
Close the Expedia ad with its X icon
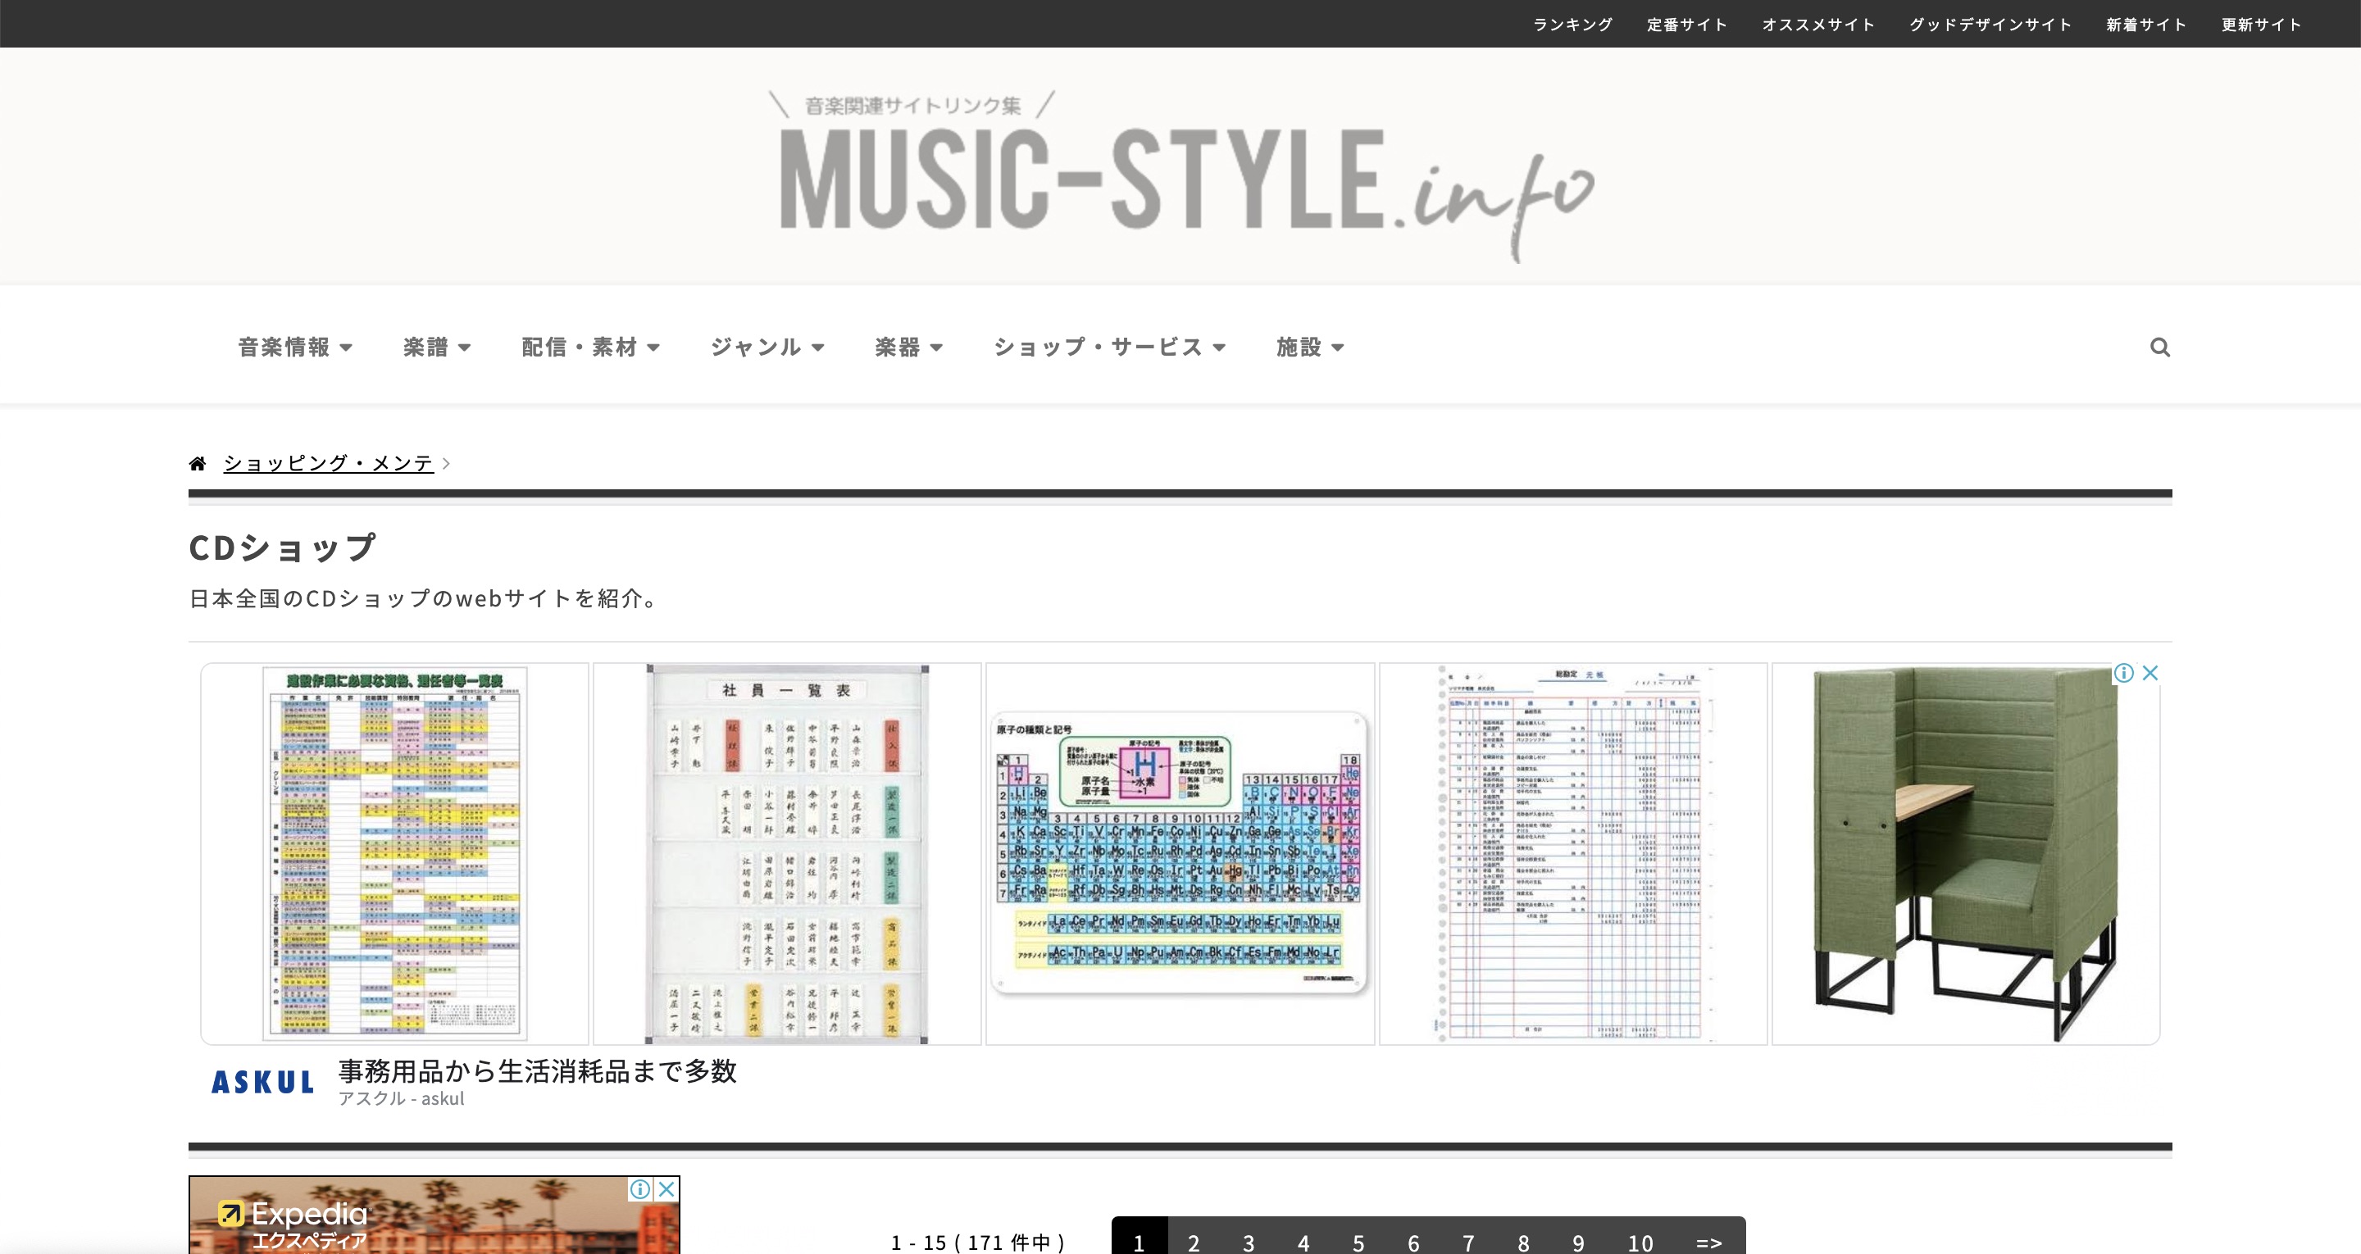666,1189
